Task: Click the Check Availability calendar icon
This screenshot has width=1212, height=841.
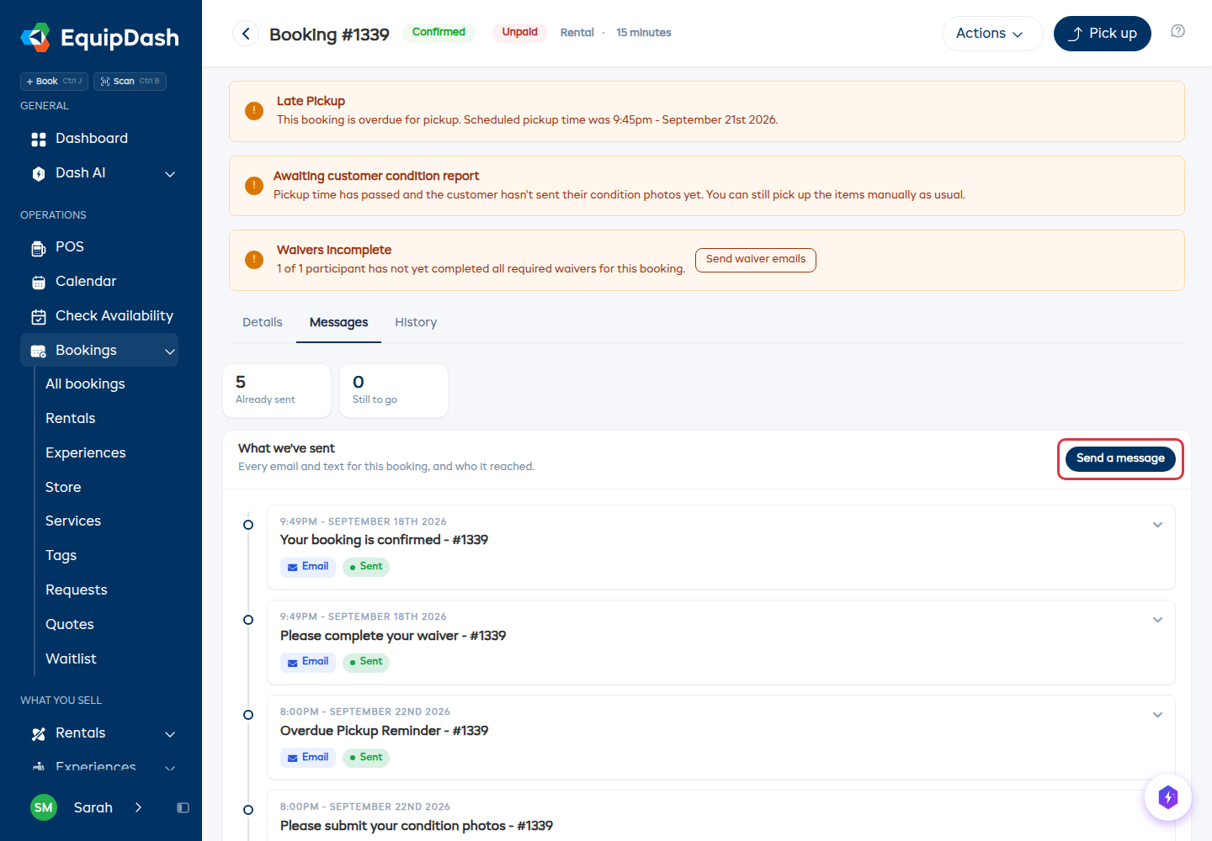Action: [x=39, y=316]
